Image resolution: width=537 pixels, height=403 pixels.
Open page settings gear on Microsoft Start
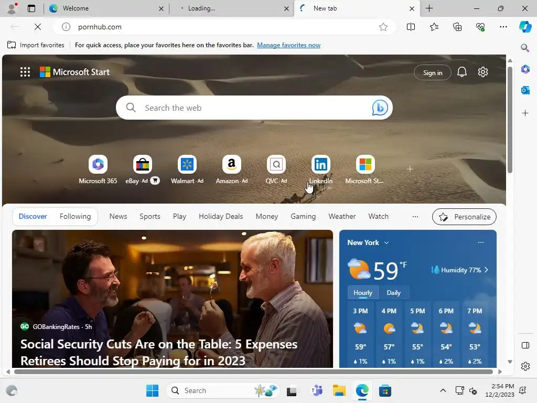(483, 72)
